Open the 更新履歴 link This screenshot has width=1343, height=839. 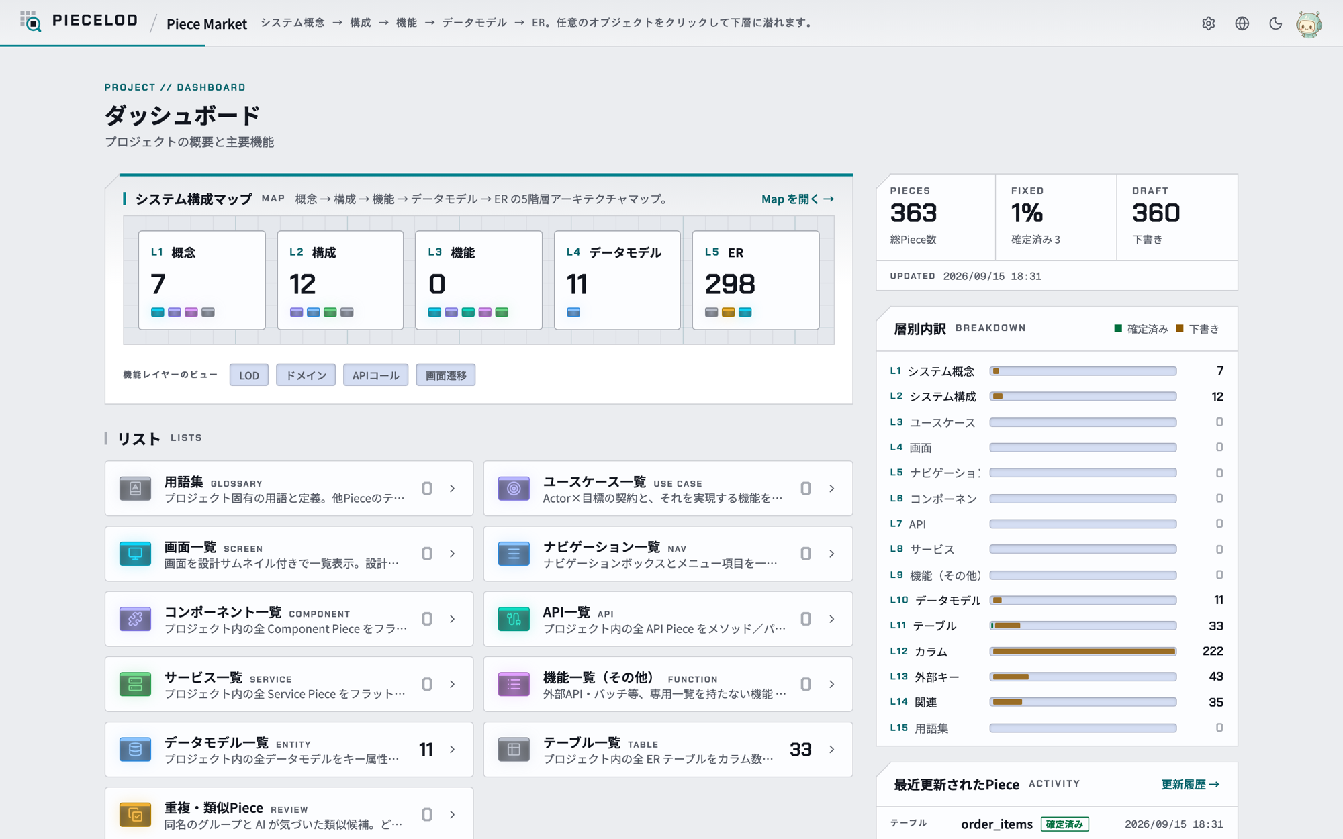(1191, 785)
